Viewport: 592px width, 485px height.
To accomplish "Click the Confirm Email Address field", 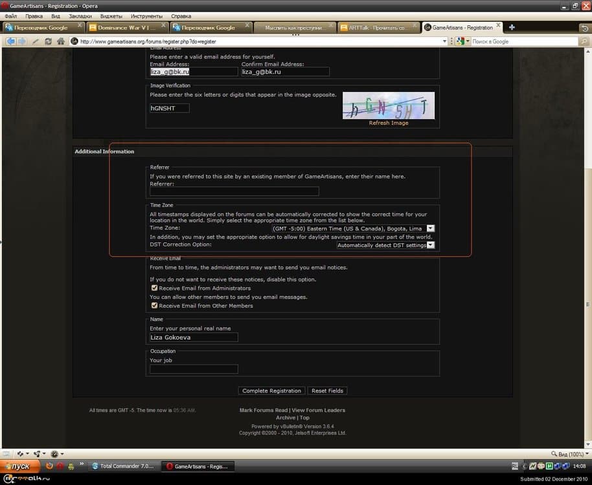I will click(x=285, y=72).
